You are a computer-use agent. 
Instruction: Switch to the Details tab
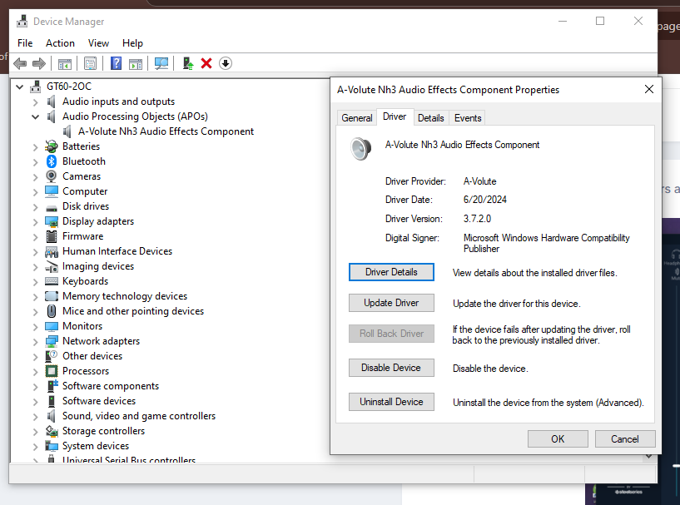pyautogui.click(x=430, y=118)
